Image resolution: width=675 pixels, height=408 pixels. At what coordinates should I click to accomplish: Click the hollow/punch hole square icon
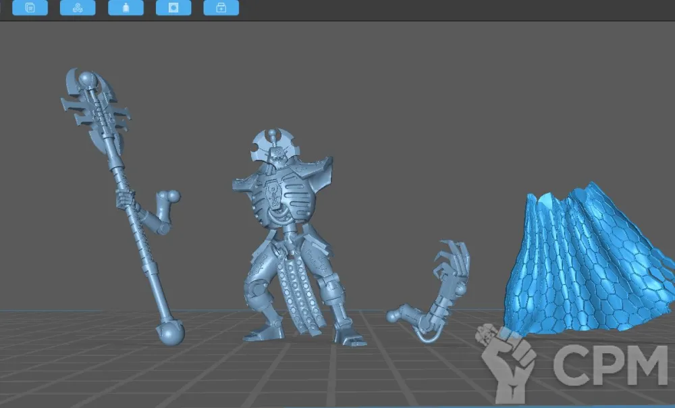click(173, 8)
